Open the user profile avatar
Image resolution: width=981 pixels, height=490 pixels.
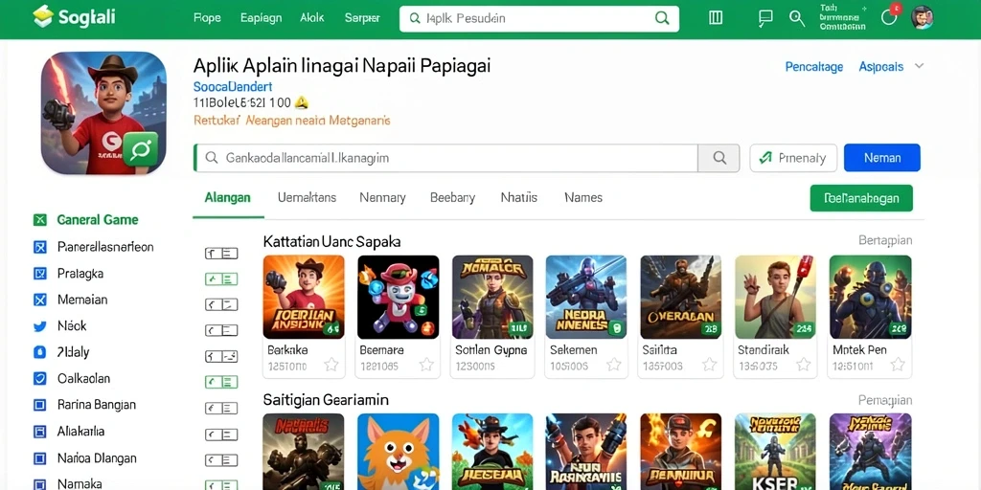[923, 17]
